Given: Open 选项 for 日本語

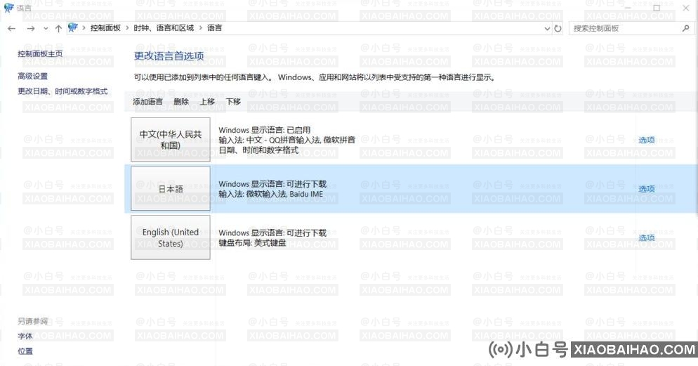Looking at the screenshot, I should pos(646,189).
